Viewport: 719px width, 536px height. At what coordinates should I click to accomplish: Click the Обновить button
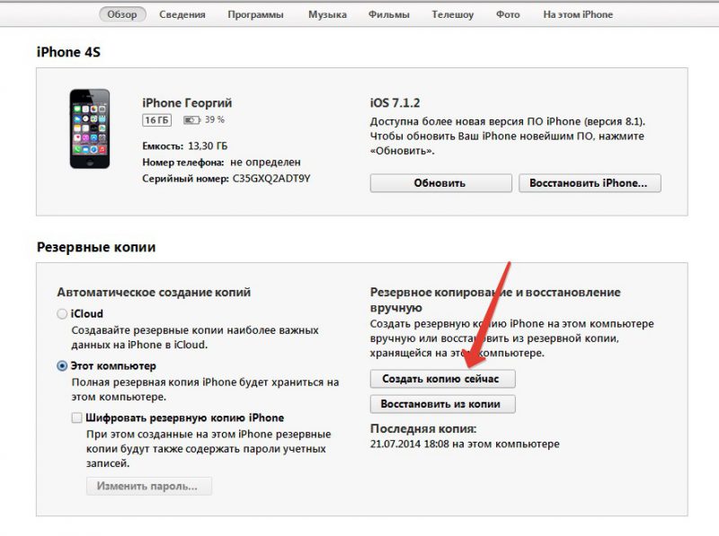pos(440,183)
